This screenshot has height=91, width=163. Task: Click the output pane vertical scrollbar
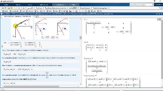point(162,50)
